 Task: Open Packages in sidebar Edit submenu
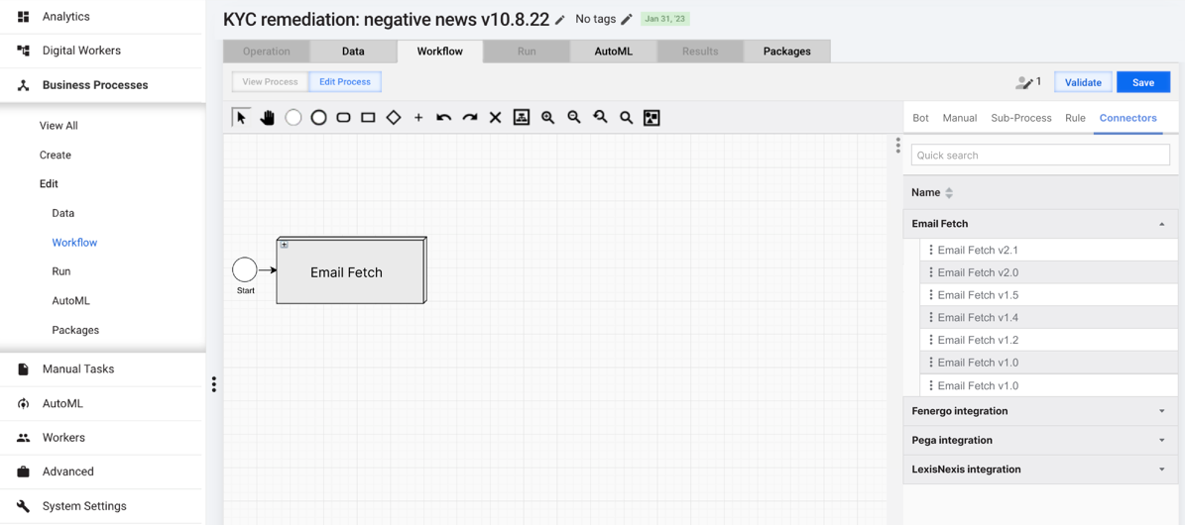point(75,330)
